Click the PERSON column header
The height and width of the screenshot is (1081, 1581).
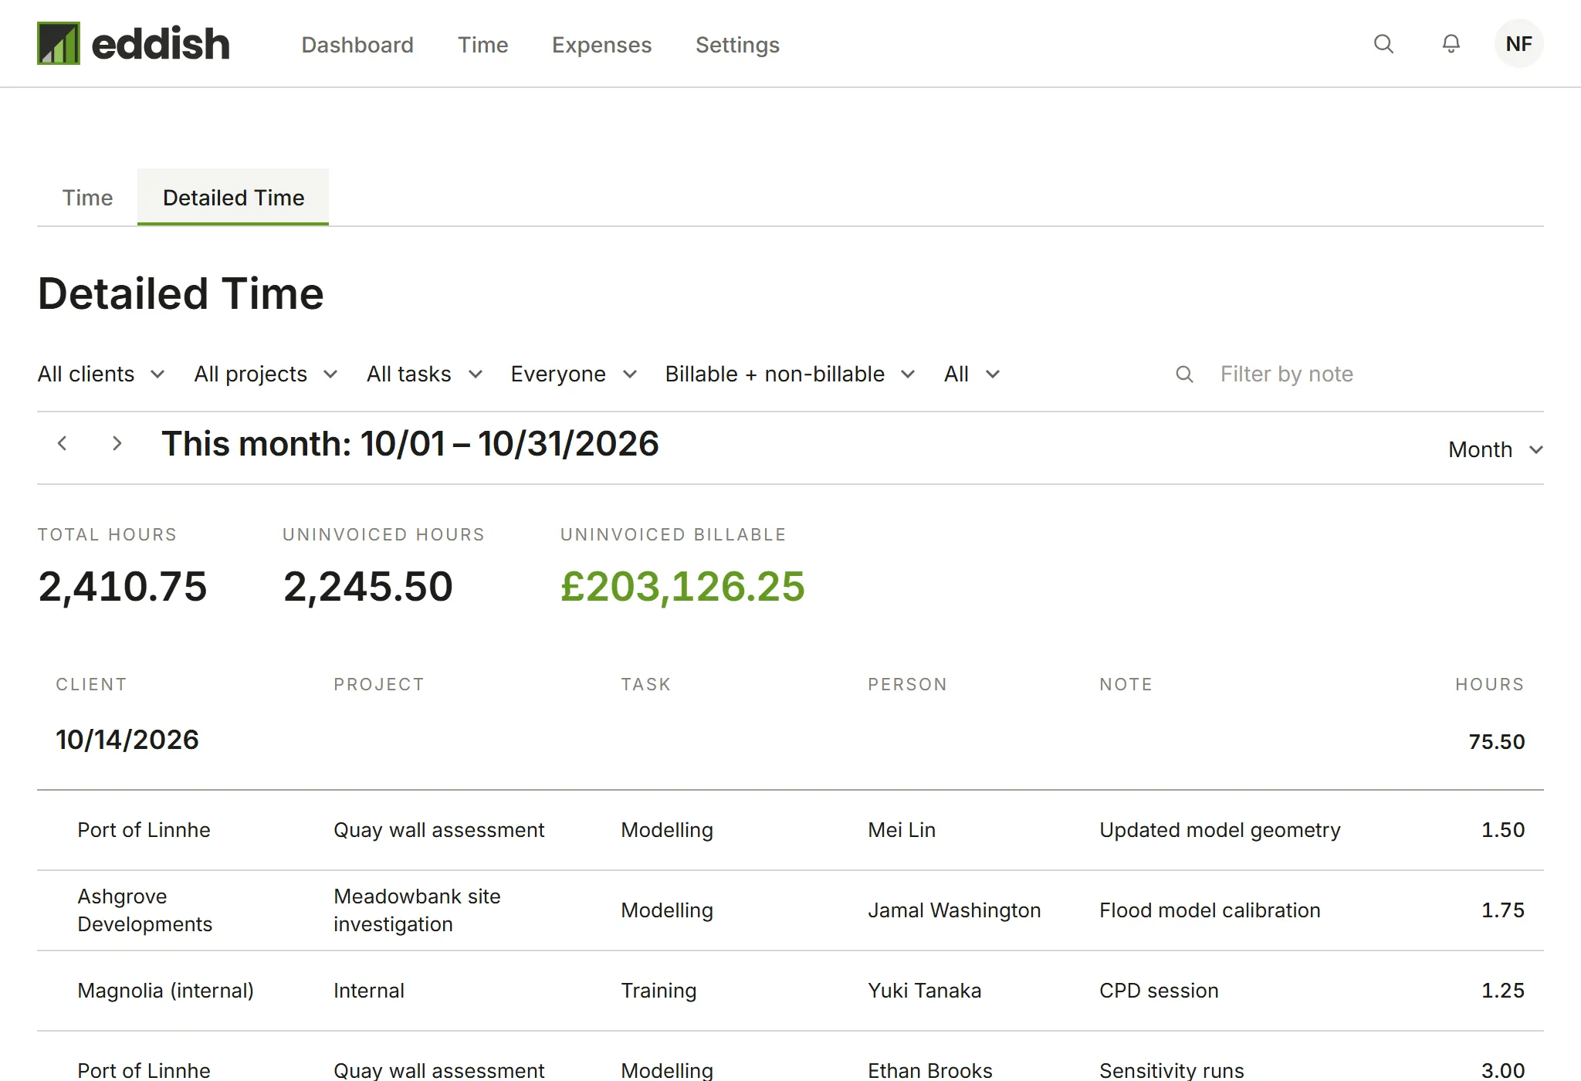click(x=907, y=684)
